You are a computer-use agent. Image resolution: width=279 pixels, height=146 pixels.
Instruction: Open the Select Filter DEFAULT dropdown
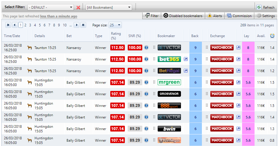click(51, 8)
